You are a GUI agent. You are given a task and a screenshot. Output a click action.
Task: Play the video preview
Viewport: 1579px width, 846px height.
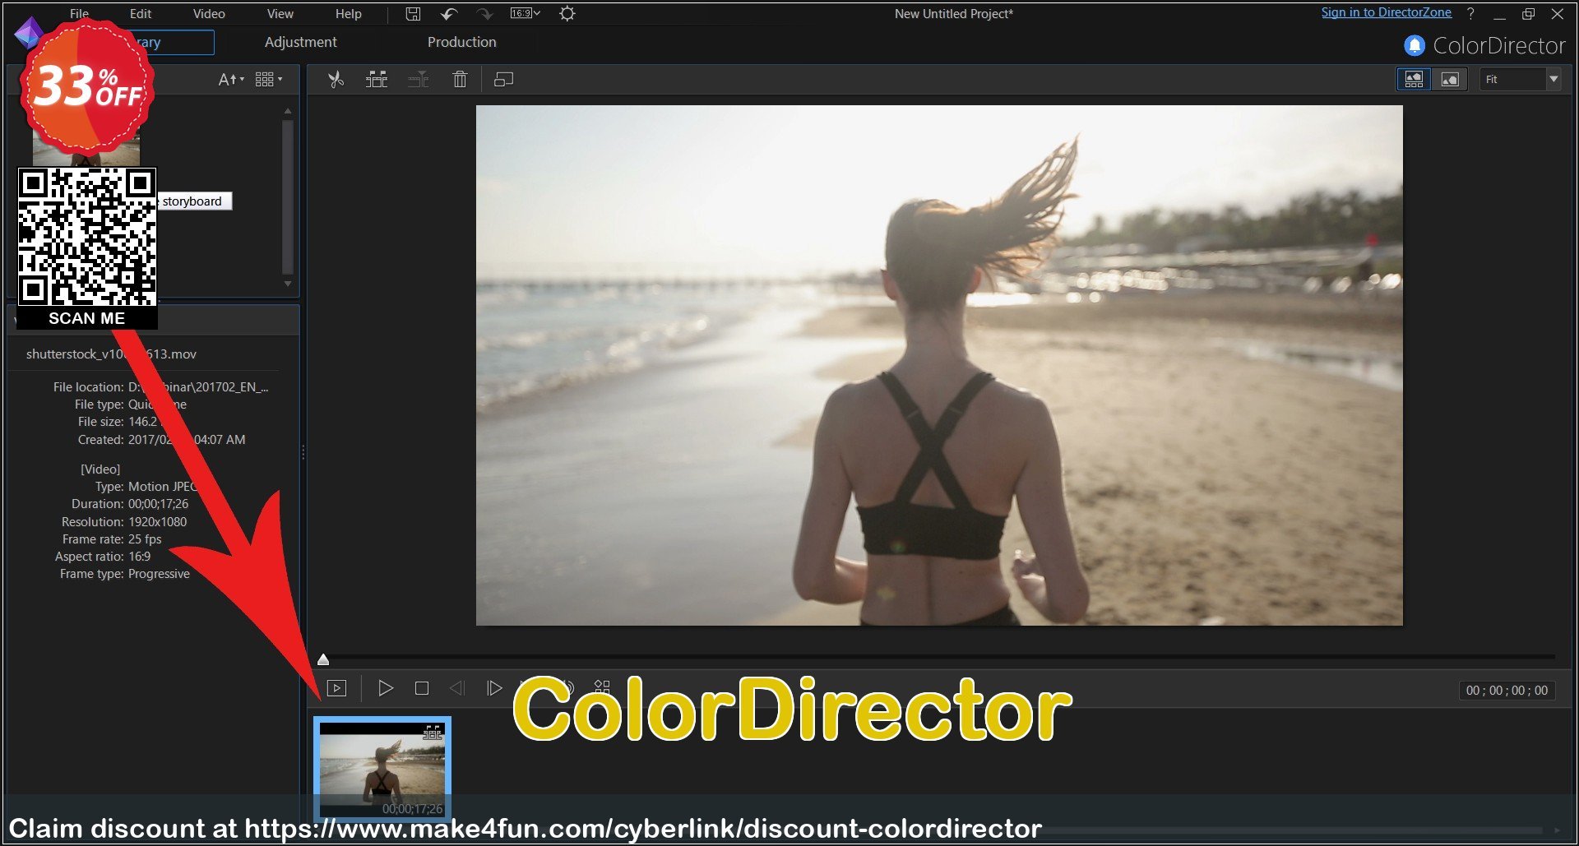pos(385,688)
